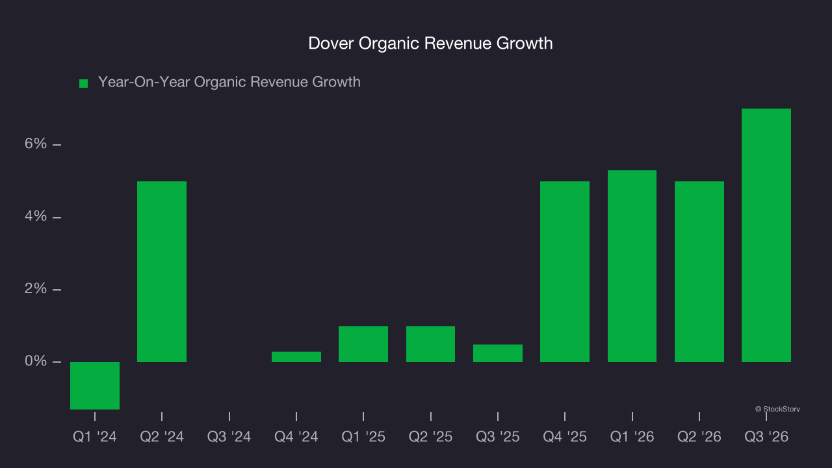Image resolution: width=832 pixels, height=468 pixels.
Task: Select the Q1 '26 bar
Action: pyautogui.click(x=632, y=266)
